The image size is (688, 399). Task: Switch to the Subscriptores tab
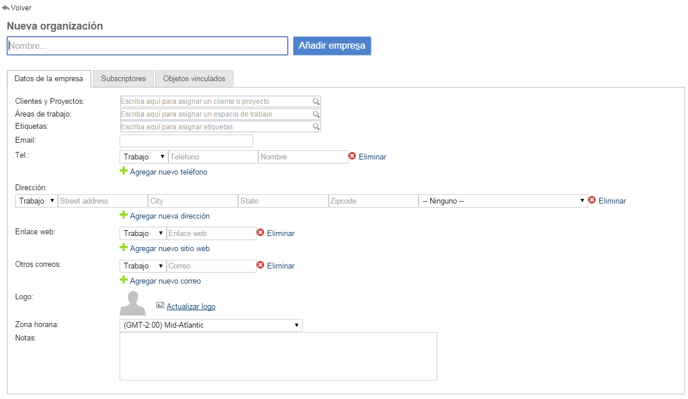[x=123, y=78]
